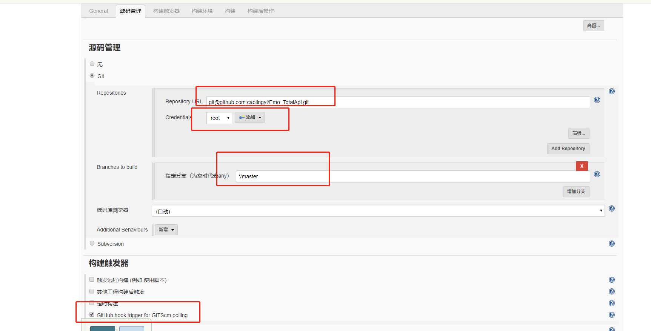Switch to the 构建环境 tab
The image size is (651, 331).
[202, 11]
